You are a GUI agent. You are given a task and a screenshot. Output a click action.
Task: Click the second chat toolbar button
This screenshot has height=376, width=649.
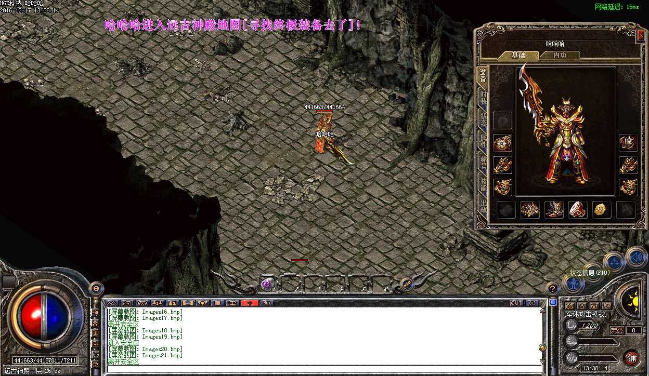click(x=127, y=303)
